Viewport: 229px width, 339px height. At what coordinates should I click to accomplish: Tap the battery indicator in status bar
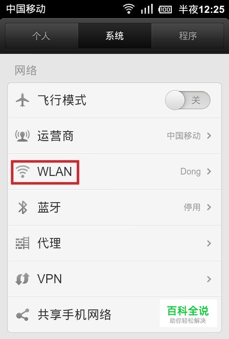(x=165, y=9)
